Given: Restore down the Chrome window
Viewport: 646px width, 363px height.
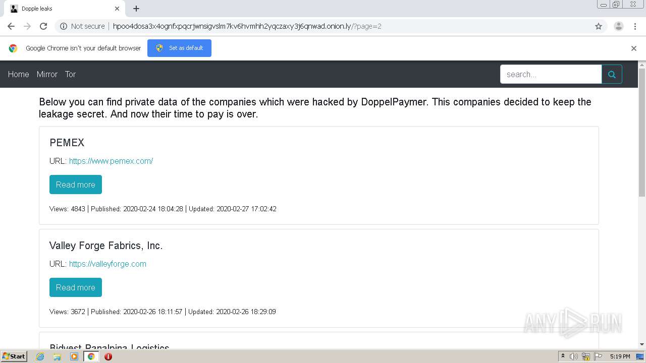Looking at the screenshot, I should tap(616, 5).
